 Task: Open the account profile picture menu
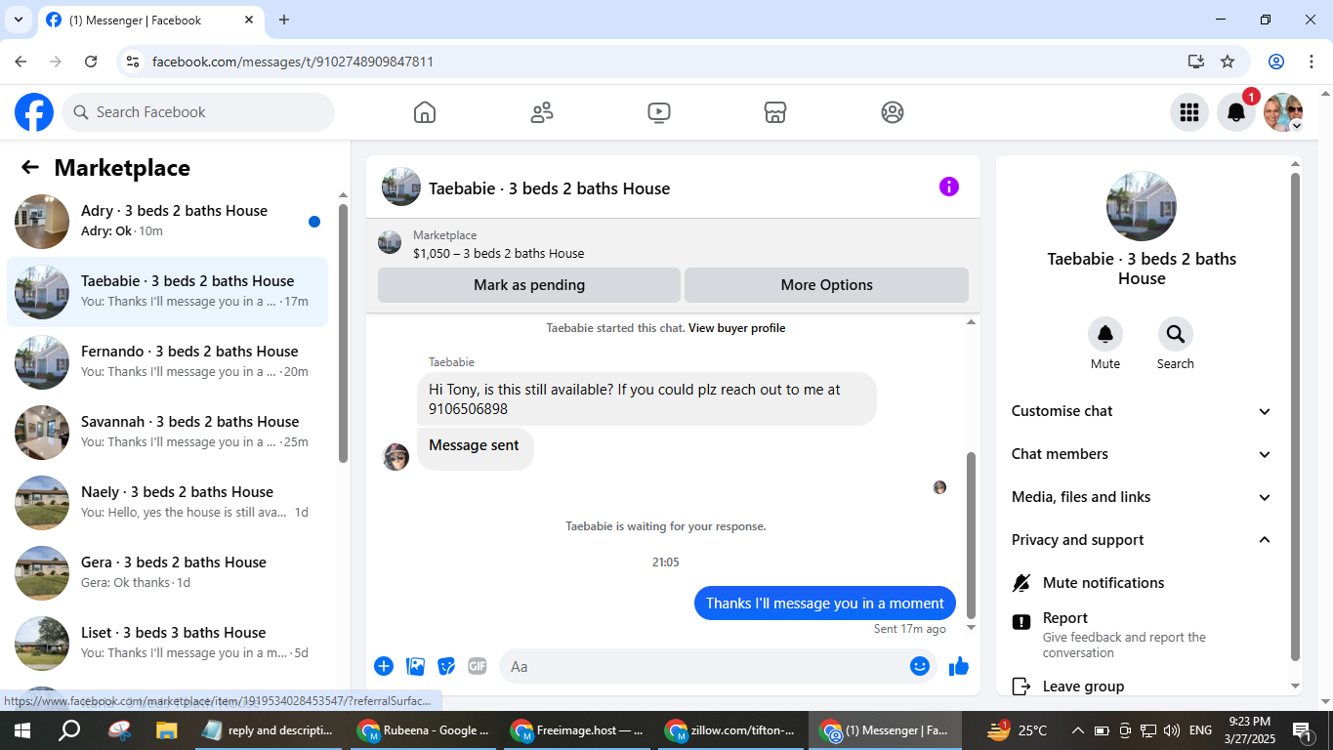[1283, 112]
